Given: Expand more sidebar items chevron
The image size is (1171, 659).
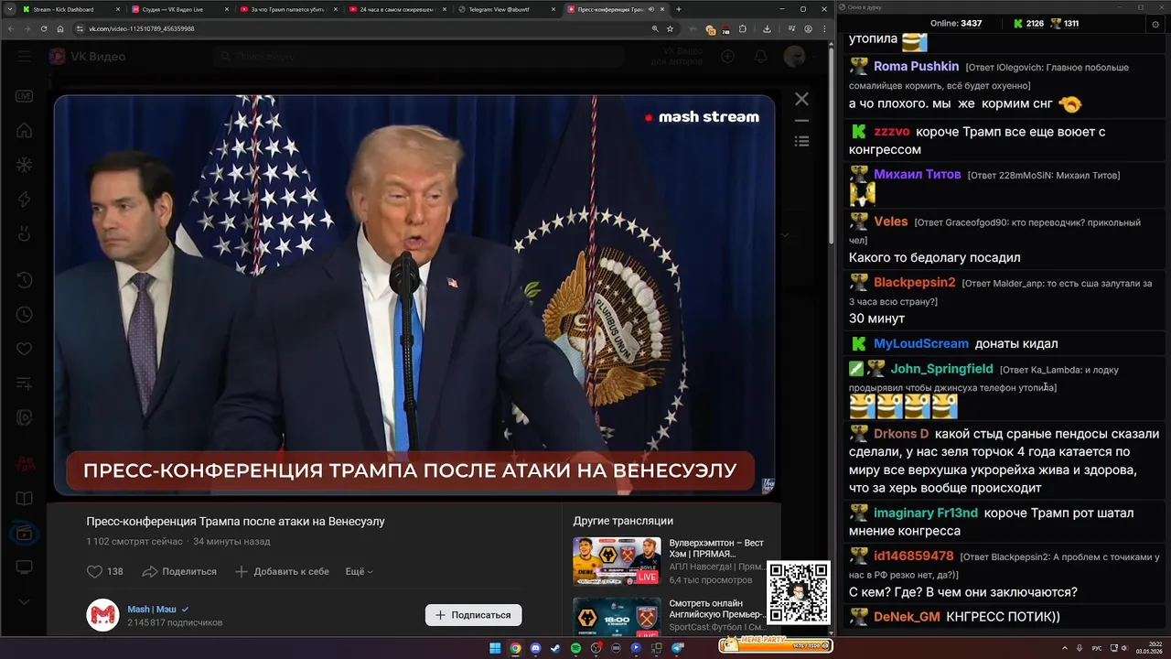Looking at the screenshot, I should tap(24, 601).
